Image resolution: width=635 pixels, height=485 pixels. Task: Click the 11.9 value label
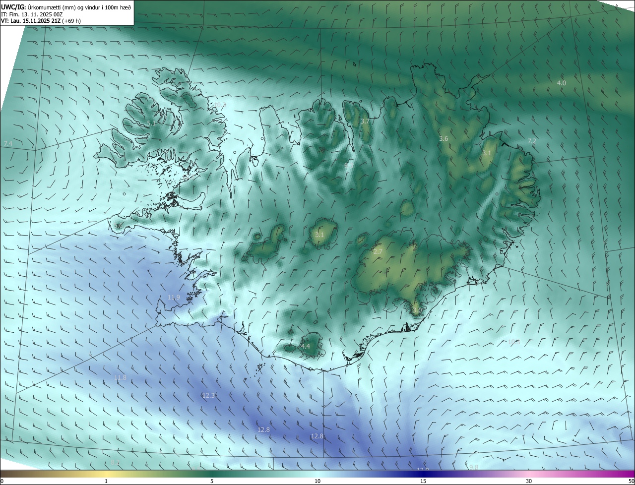(174, 297)
